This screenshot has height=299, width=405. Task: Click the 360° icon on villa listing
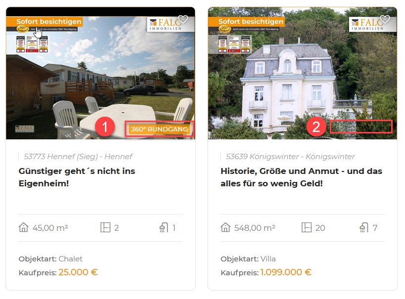pos(225,28)
